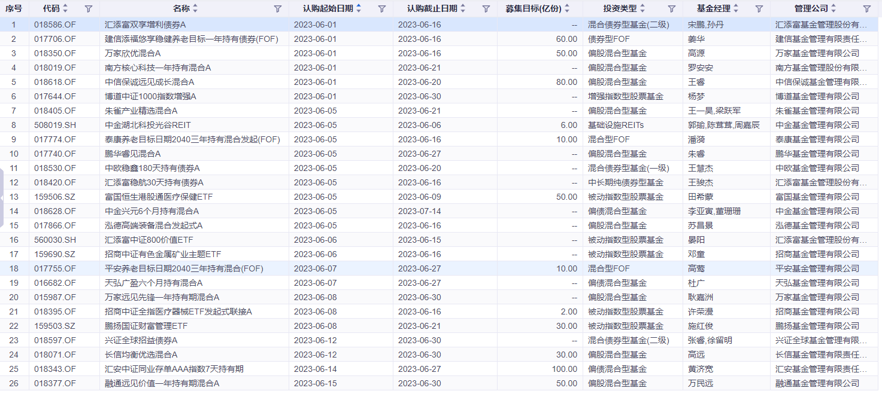Open the 管理公司 column filter
This screenshot has width=882, height=394.
(867, 9)
